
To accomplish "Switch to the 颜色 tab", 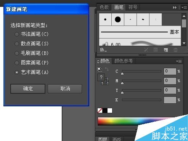I will pyautogui.click(x=105, y=61).
